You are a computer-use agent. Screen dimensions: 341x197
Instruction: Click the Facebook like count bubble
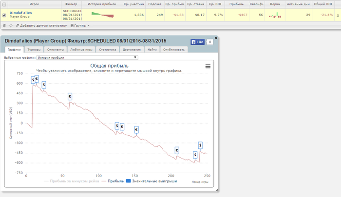coord(210,42)
